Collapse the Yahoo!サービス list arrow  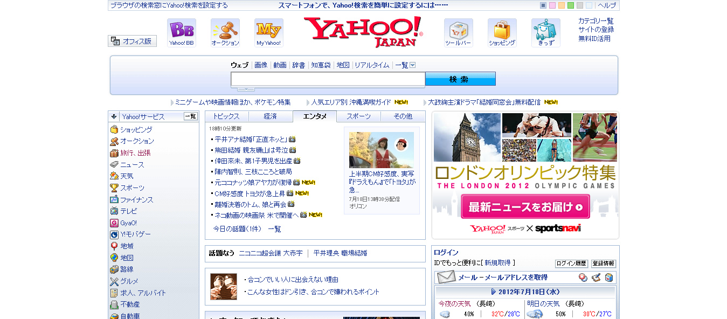coord(114,116)
